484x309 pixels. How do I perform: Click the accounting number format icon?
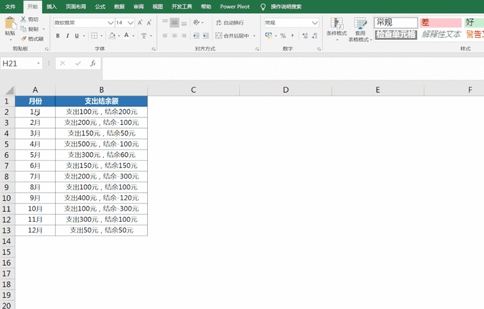tap(268, 36)
